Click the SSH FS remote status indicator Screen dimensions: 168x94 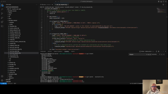click(x=3, y=84)
